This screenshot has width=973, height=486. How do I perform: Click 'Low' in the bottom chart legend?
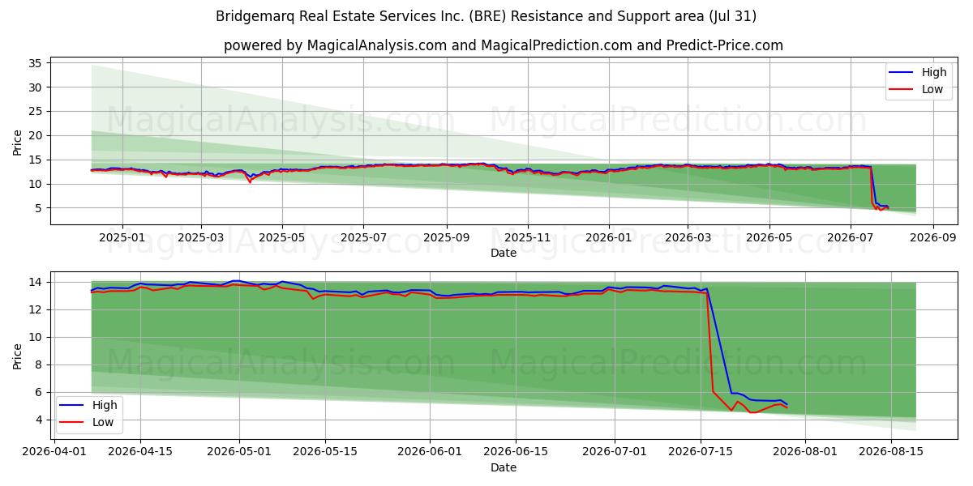tap(102, 422)
